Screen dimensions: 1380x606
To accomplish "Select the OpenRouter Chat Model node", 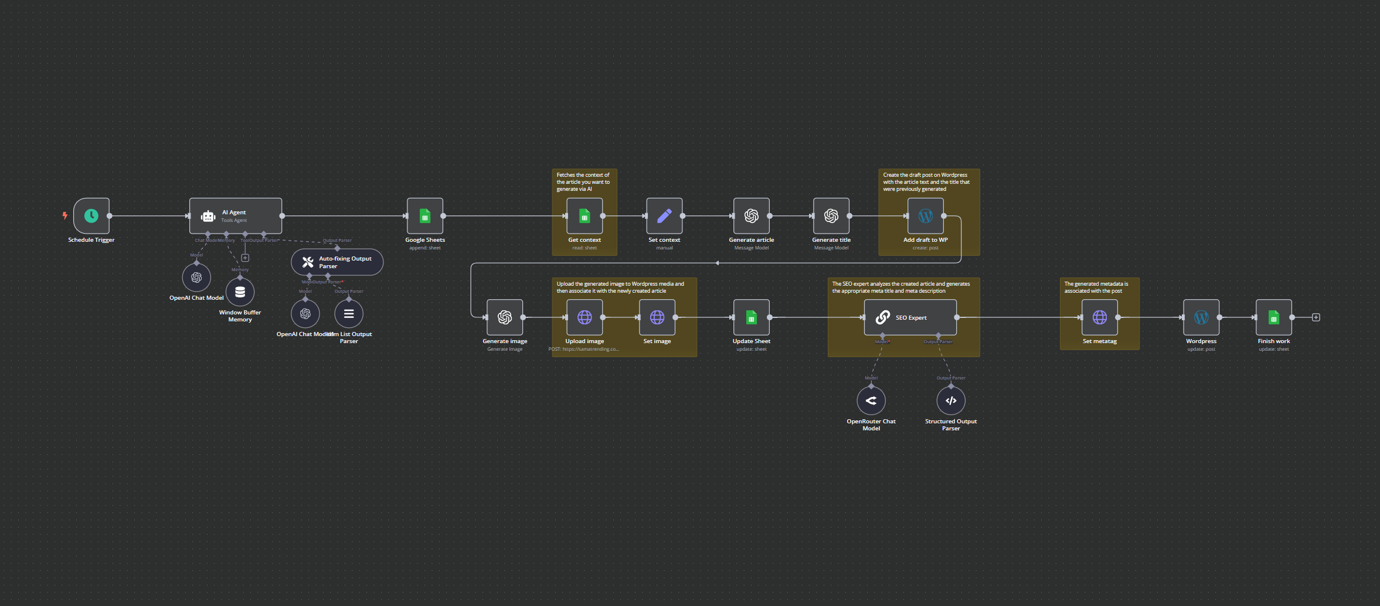I will 871,401.
